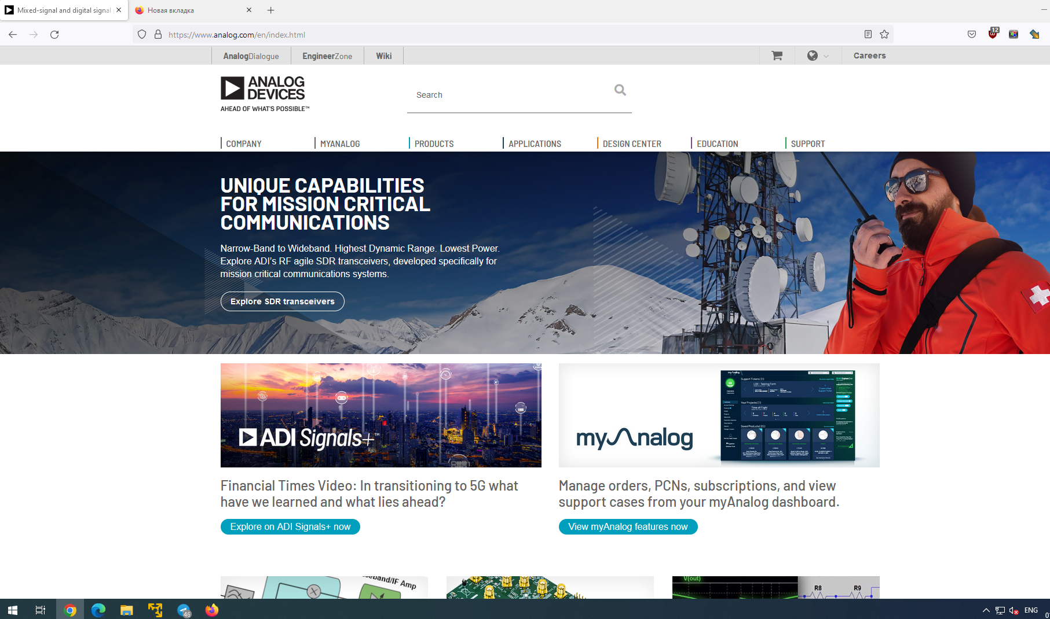Open the ADI Signals+ city thumbnail
1050x619 pixels.
pos(381,415)
